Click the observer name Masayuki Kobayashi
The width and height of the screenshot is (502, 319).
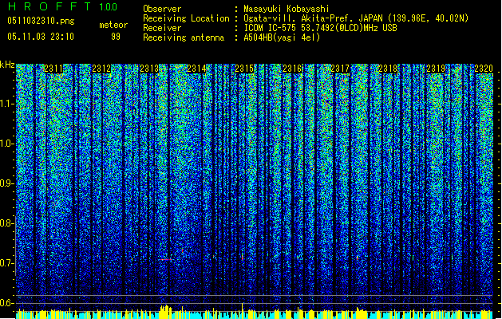[287, 9]
